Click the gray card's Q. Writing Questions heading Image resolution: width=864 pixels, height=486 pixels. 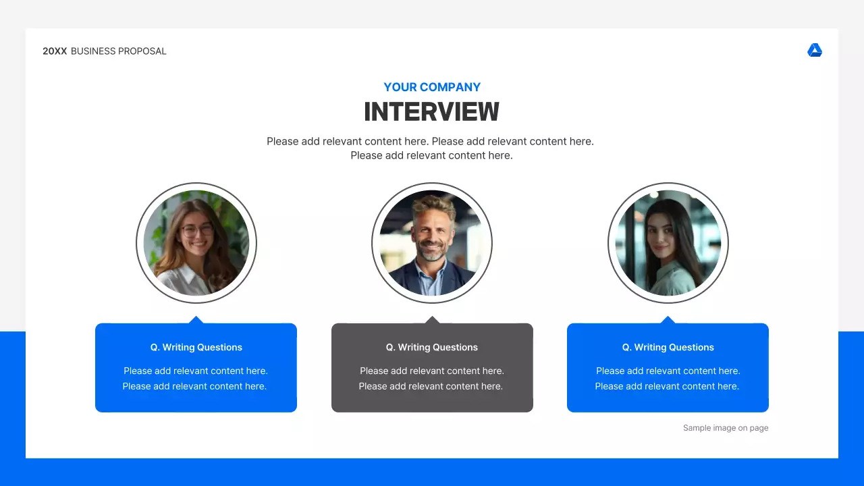tap(432, 347)
